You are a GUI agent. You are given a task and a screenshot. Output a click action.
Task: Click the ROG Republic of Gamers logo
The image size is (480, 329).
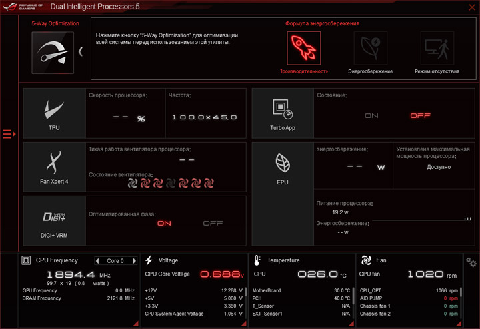click(x=23, y=7)
